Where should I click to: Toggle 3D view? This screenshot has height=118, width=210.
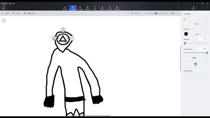pyautogui.click(x=136, y=13)
